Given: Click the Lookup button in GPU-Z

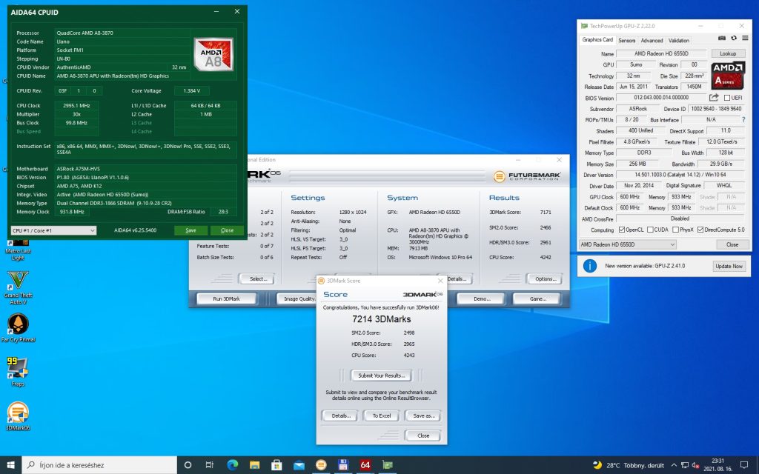Looking at the screenshot, I should [x=728, y=53].
